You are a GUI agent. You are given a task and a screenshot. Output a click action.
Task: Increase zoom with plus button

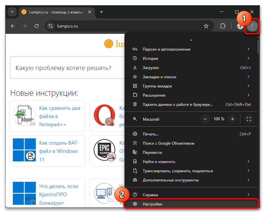(232, 119)
